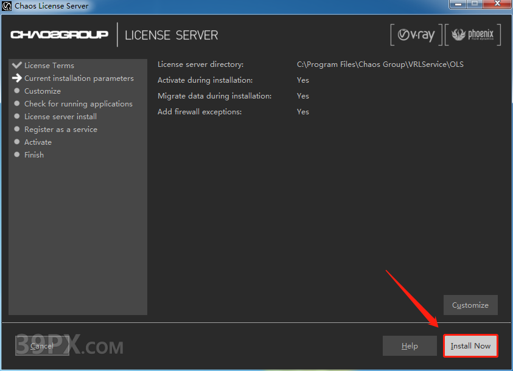Viewport: 513px width, 371px height.
Task: Click the bullet beside the Activate step
Action: point(17,142)
